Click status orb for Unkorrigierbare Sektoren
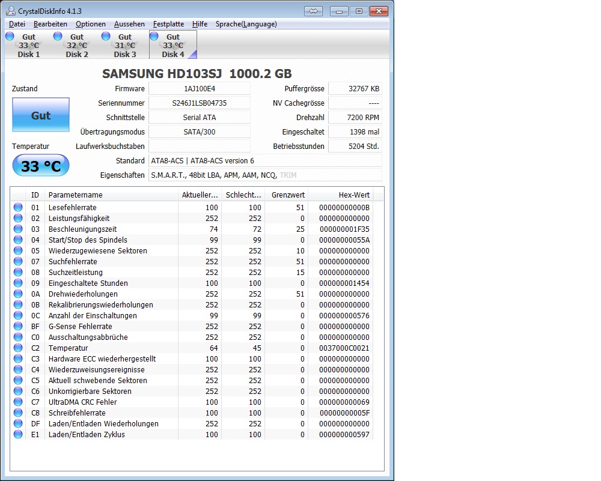 coord(18,391)
